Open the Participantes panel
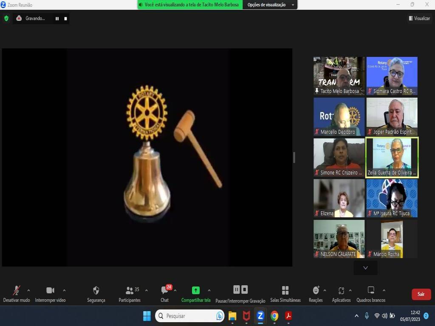Image resolution: width=435 pixels, height=326 pixels. [130, 291]
